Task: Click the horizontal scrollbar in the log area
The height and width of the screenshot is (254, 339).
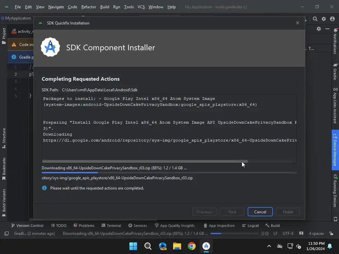Action: 145,161
